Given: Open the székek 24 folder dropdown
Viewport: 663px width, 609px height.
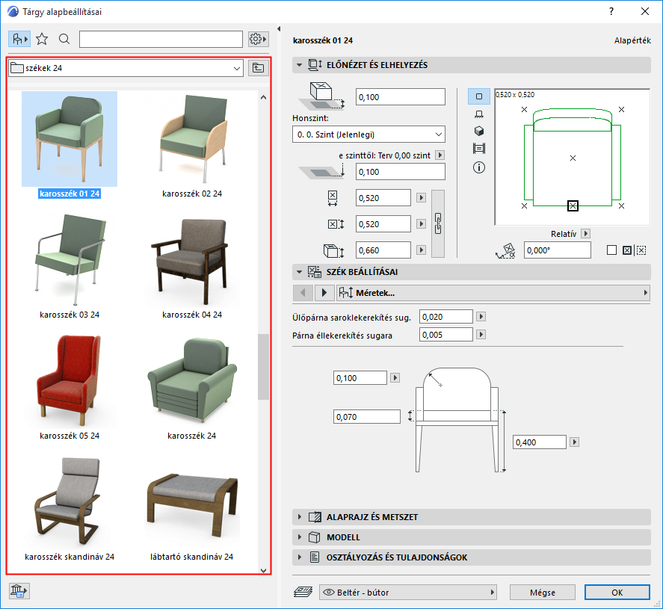Looking at the screenshot, I should 126,68.
